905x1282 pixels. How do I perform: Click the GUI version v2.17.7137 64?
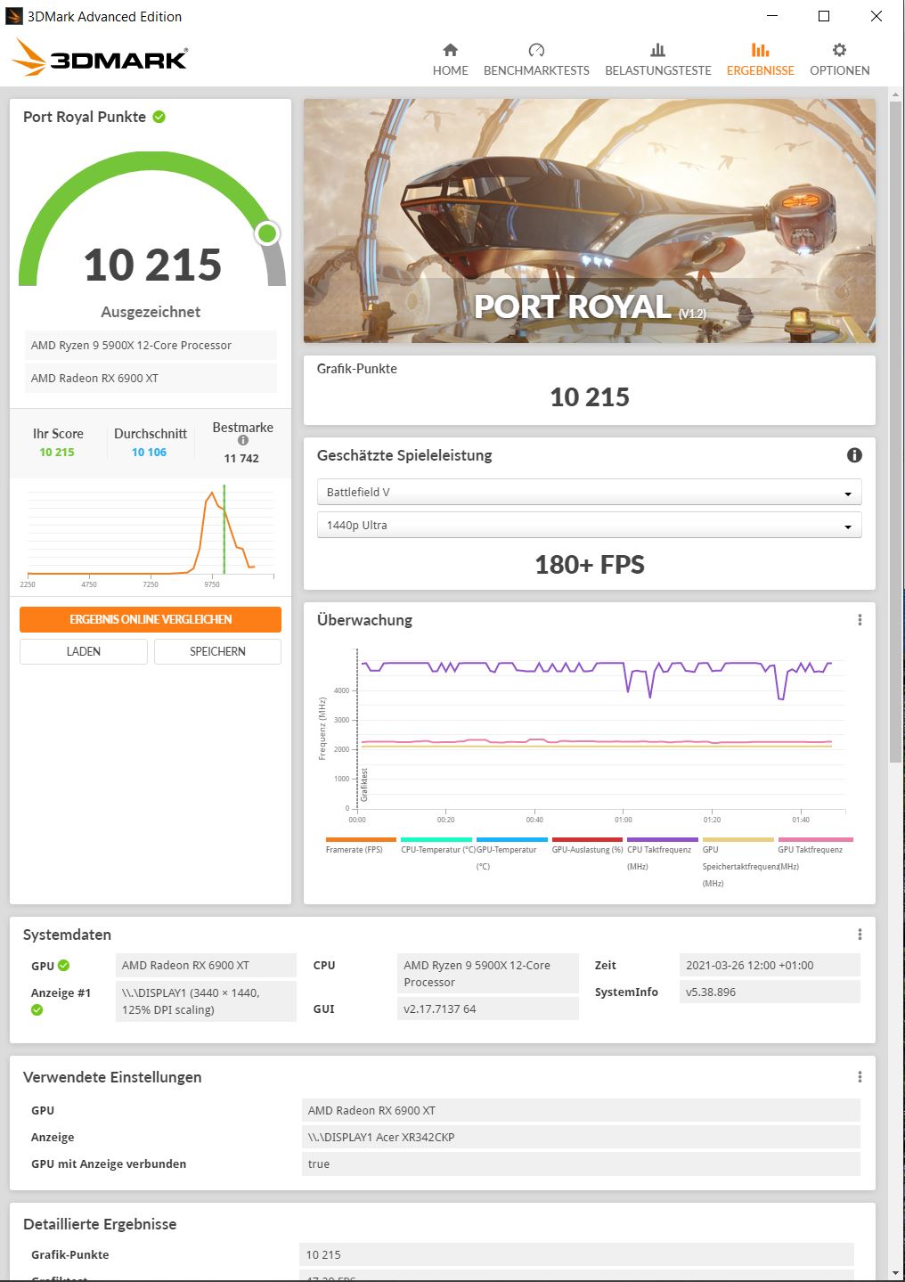click(488, 1008)
